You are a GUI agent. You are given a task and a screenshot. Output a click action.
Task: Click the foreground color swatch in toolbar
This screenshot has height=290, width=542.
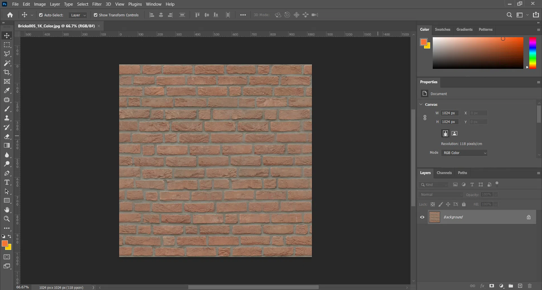pos(5,243)
